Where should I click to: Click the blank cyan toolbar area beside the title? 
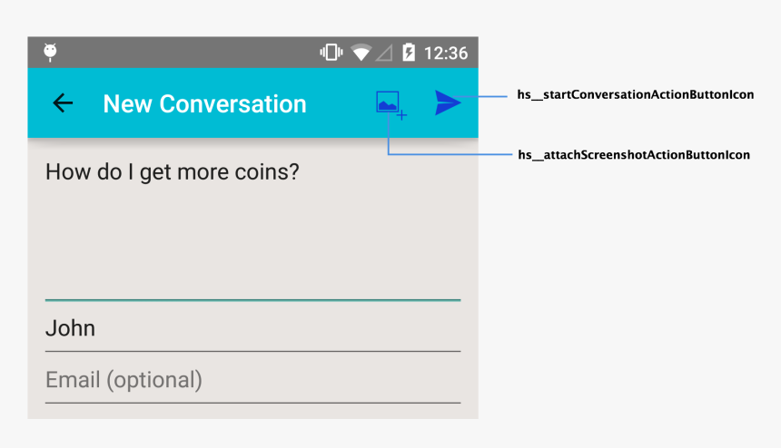pyautogui.click(x=341, y=103)
